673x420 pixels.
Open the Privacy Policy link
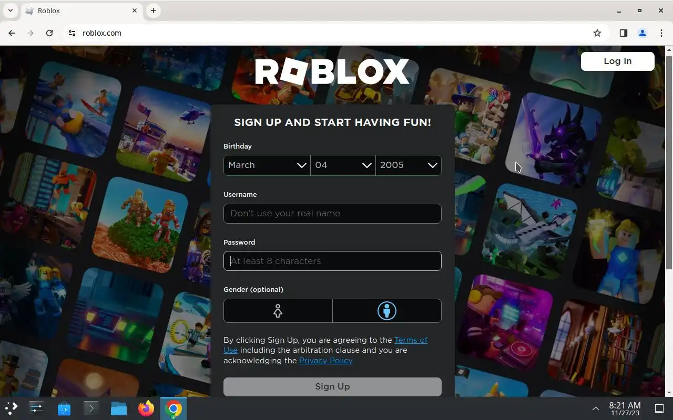325,361
